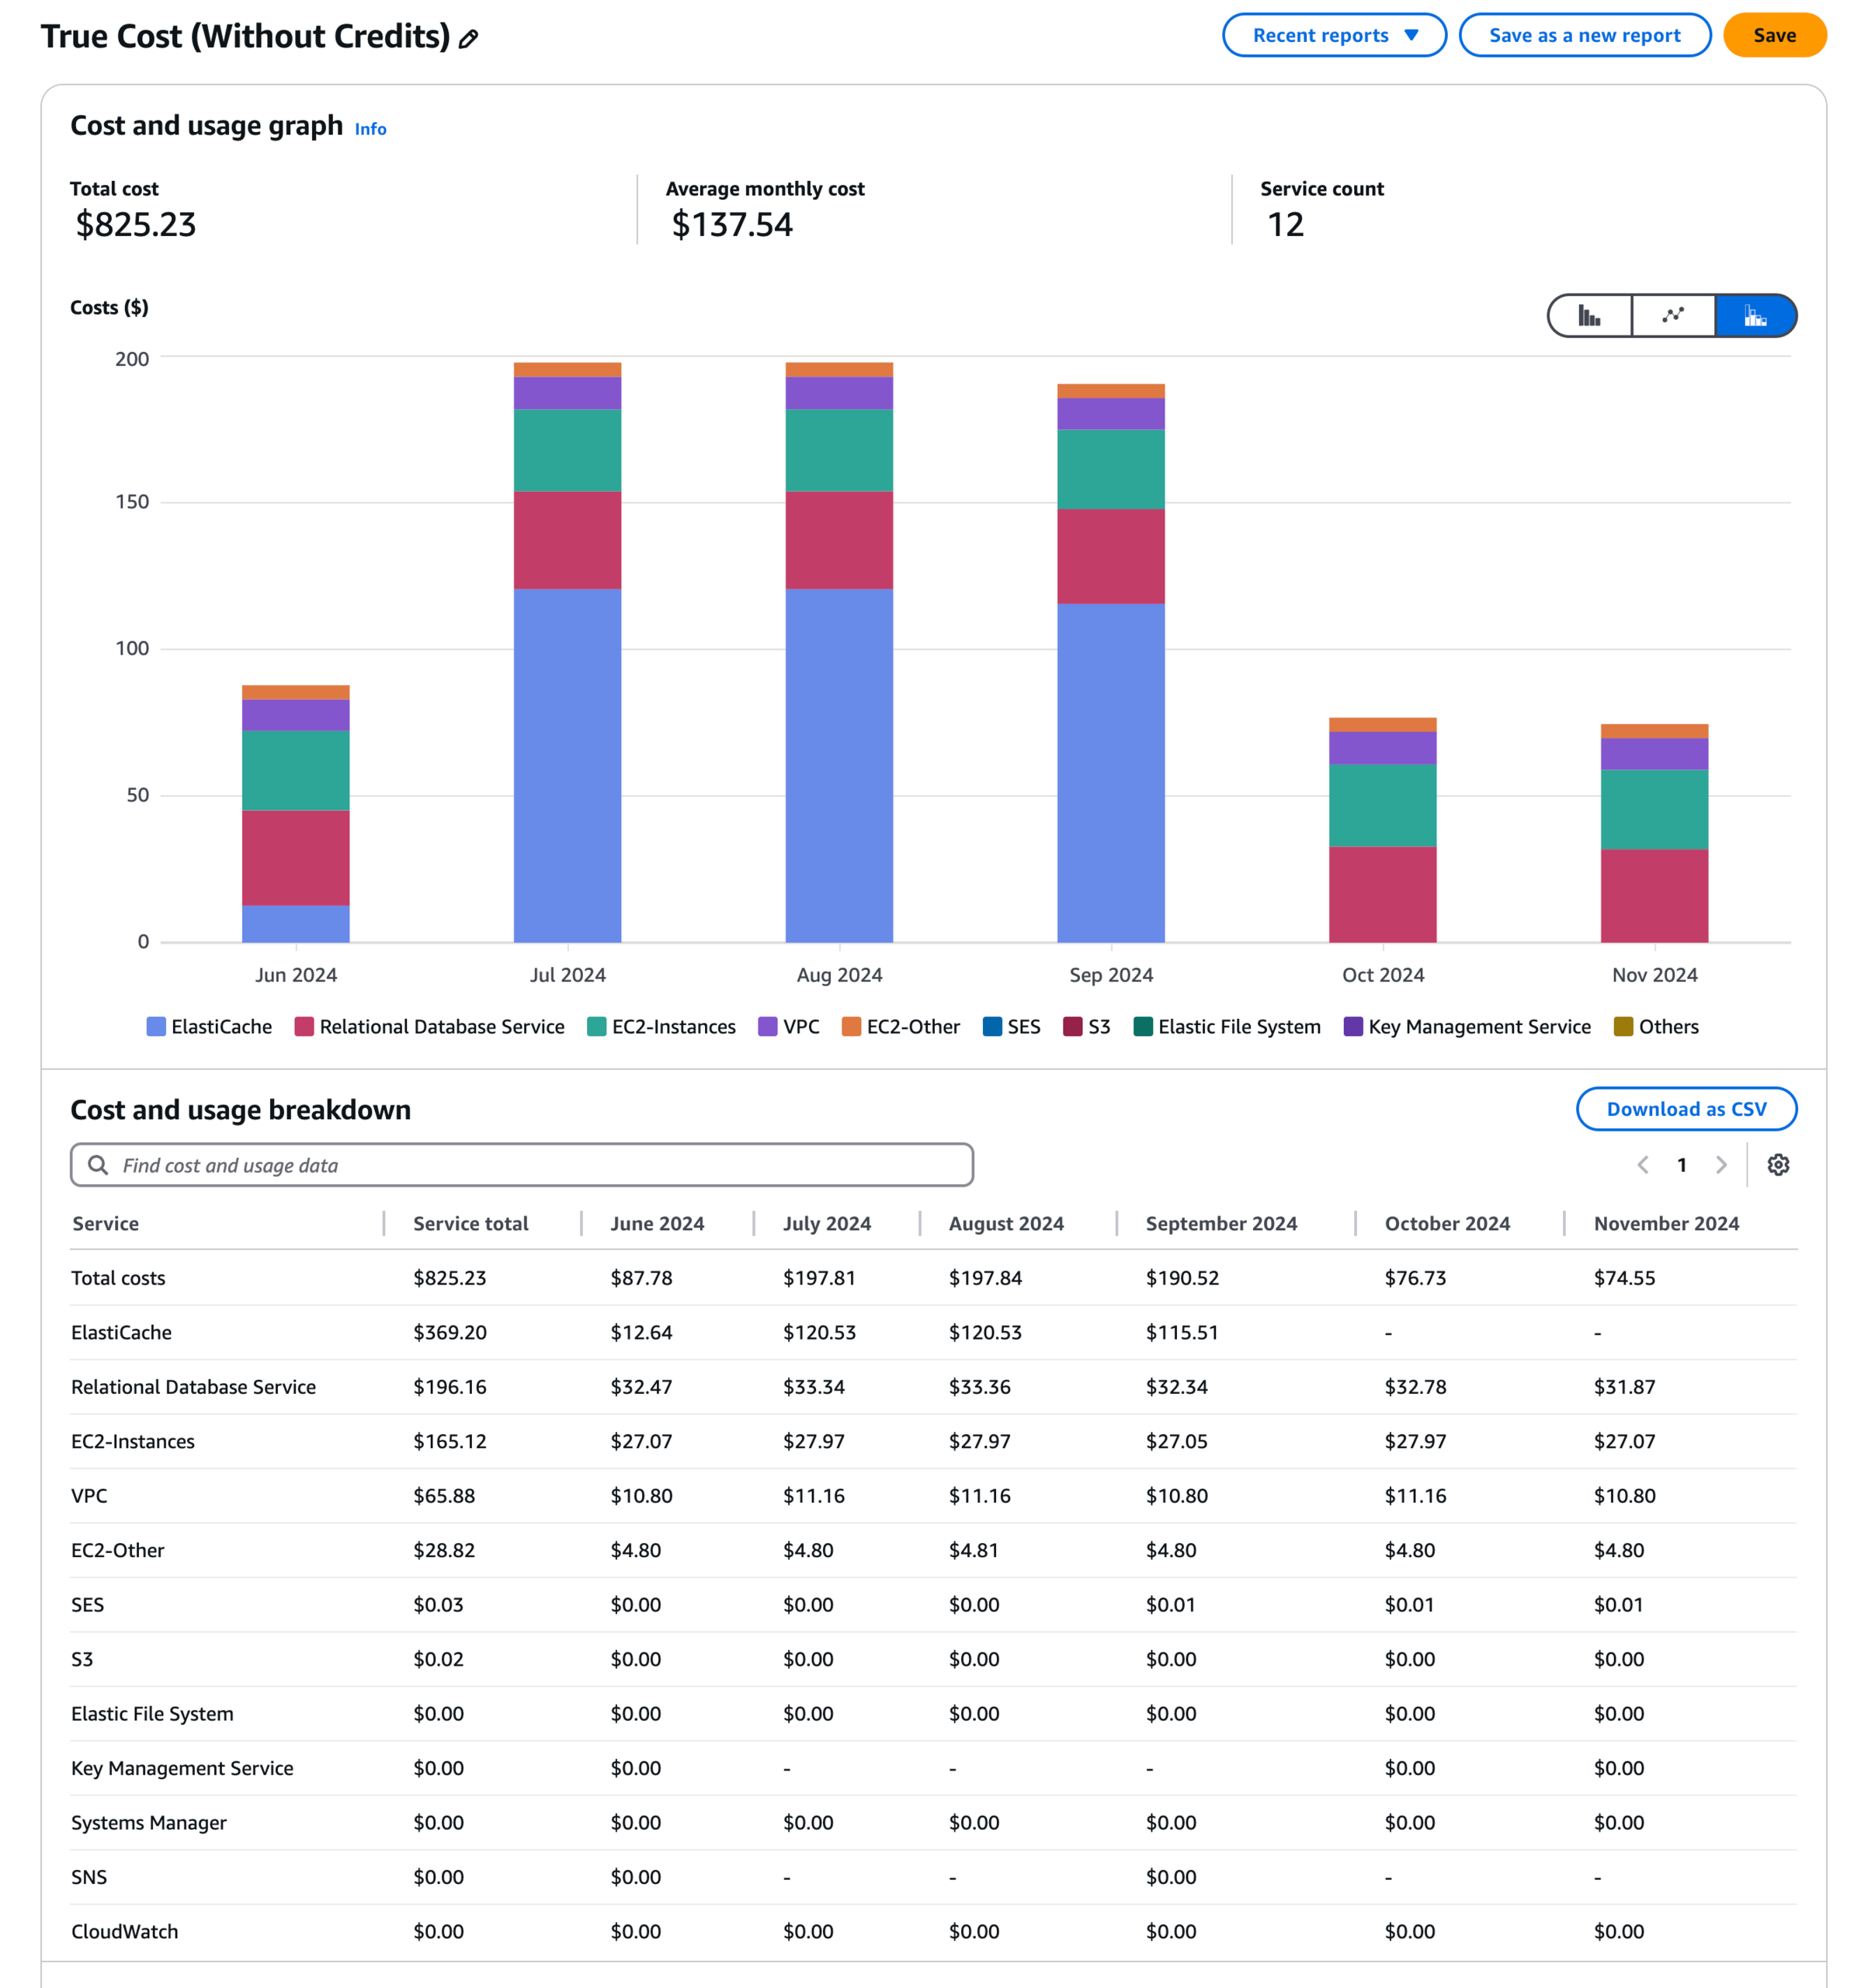This screenshot has width=1868, height=1988.
Task: Click the search magnifier icon
Action: tap(98, 1165)
